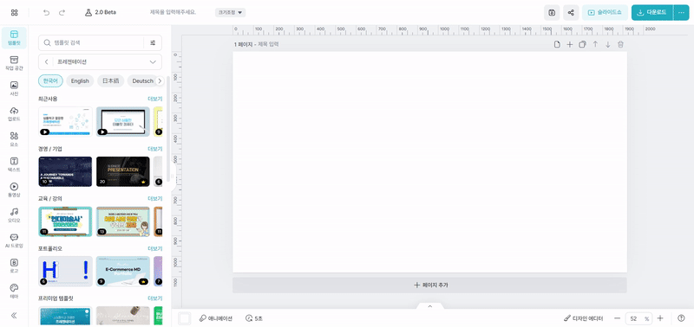Click 더보기 next to 프리미엄 템플릿
This screenshot has height=327, width=694.
pyautogui.click(x=155, y=298)
